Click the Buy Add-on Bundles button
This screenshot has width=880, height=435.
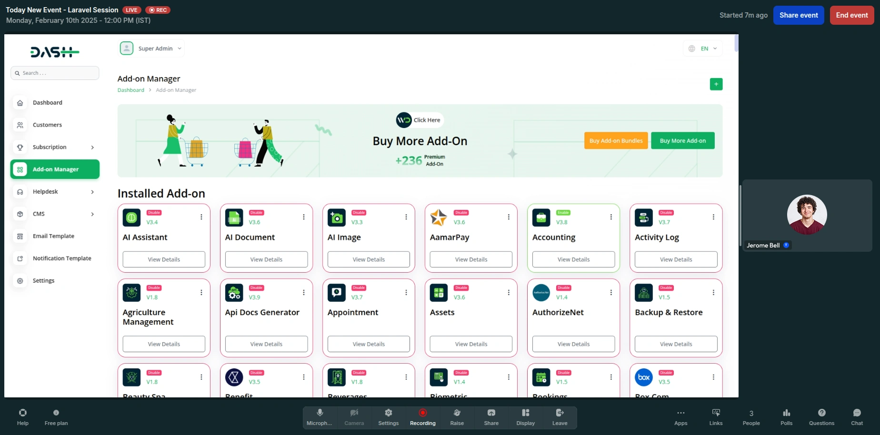click(616, 141)
